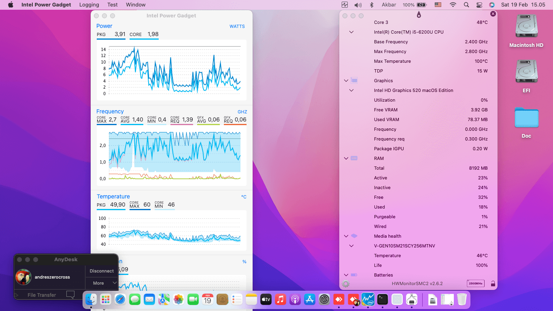
Task: Click the lock icon in HWMonitorSMC2
Action: tap(493, 284)
